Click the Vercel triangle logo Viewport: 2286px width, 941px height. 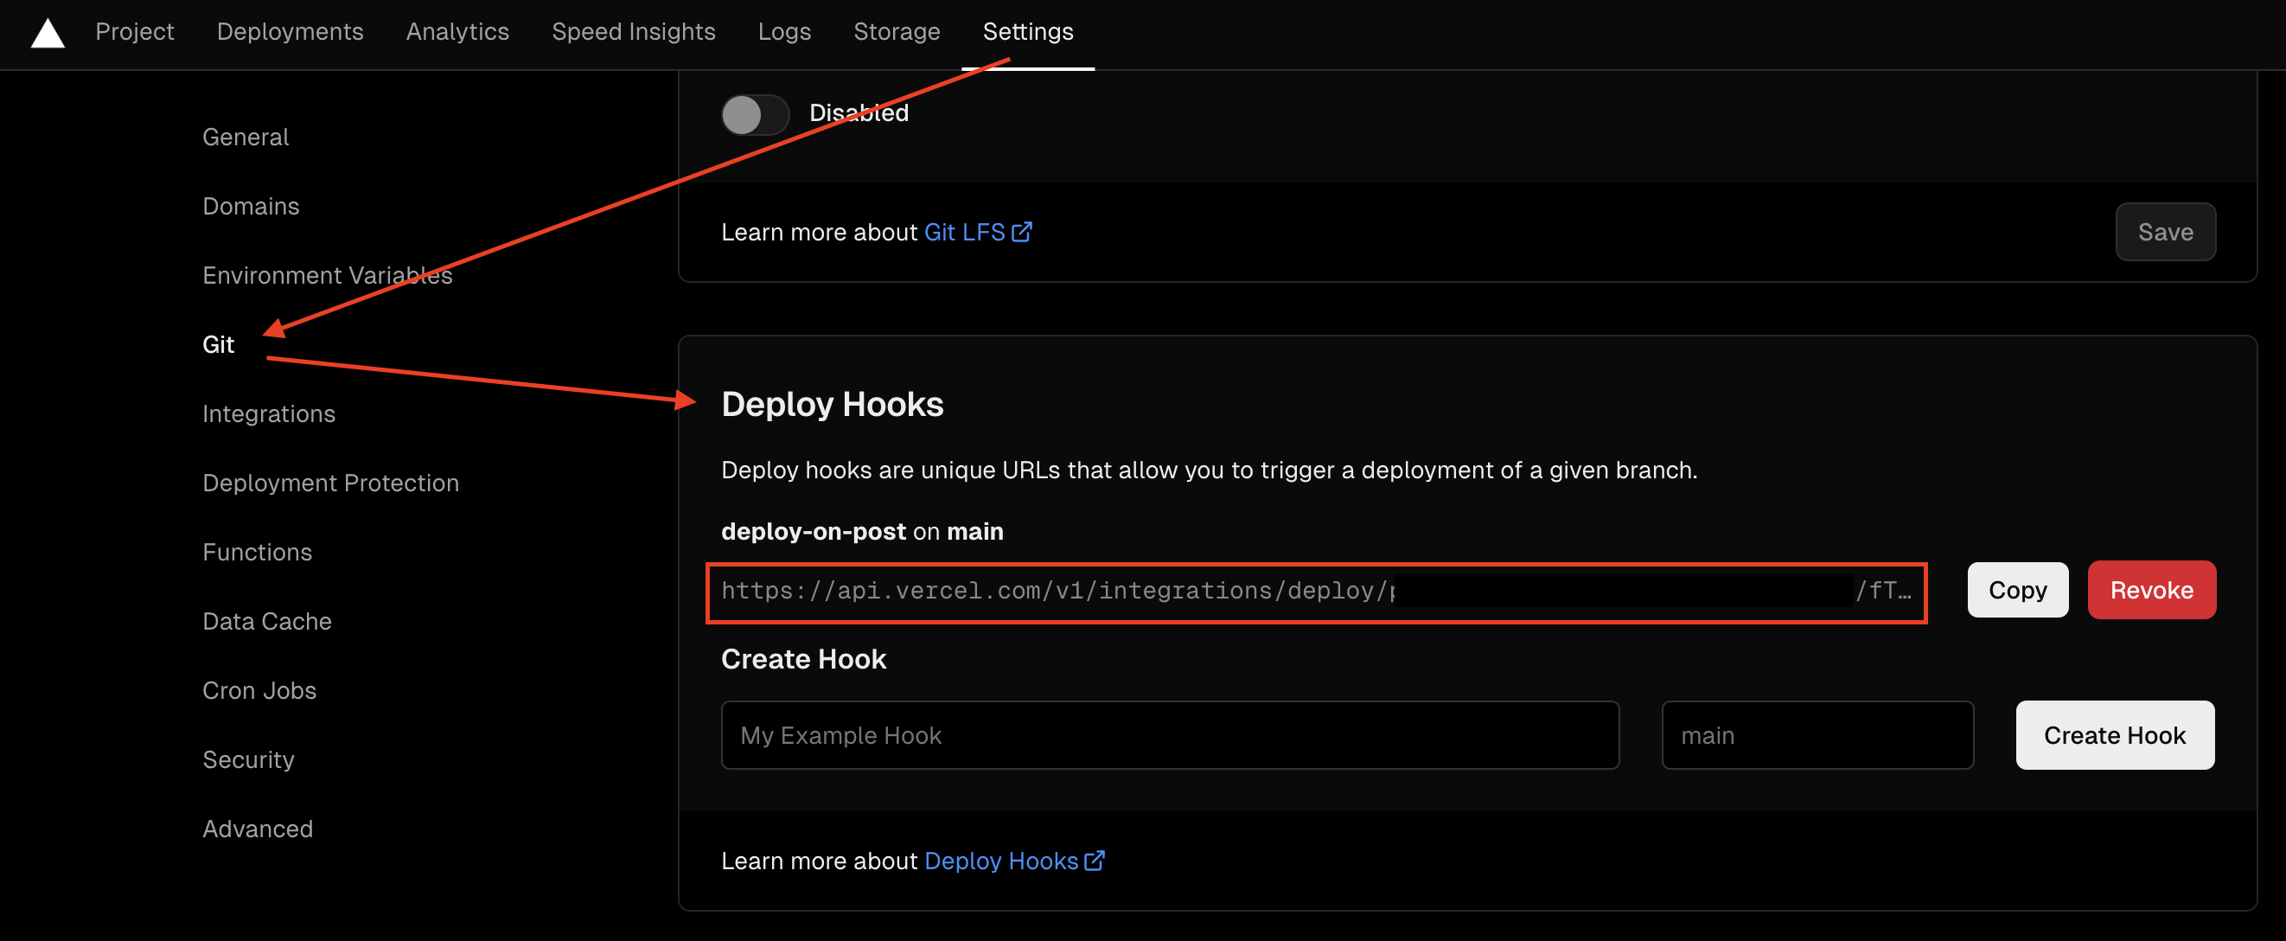[x=48, y=34]
